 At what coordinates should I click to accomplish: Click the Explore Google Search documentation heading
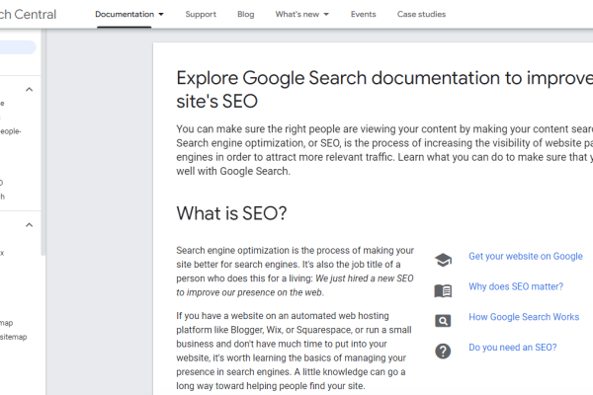click(x=384, y=90)
